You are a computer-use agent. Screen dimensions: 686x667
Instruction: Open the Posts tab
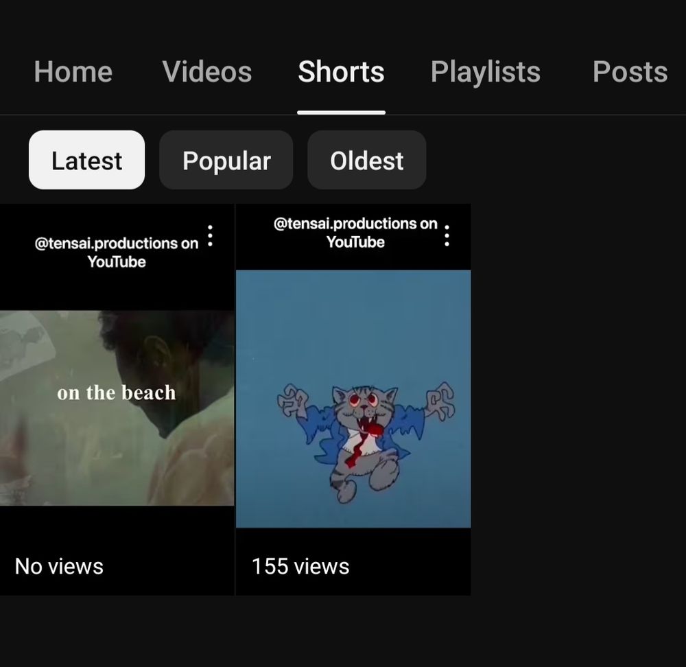click(x=630, y=72)
